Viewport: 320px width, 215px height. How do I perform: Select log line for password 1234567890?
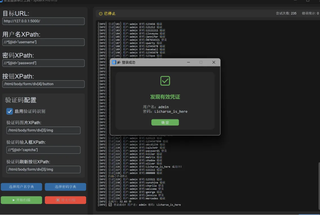coord(133,141)
